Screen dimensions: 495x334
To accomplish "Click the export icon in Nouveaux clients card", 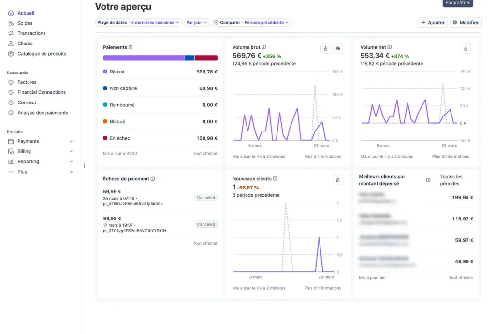I will (338, 180).
